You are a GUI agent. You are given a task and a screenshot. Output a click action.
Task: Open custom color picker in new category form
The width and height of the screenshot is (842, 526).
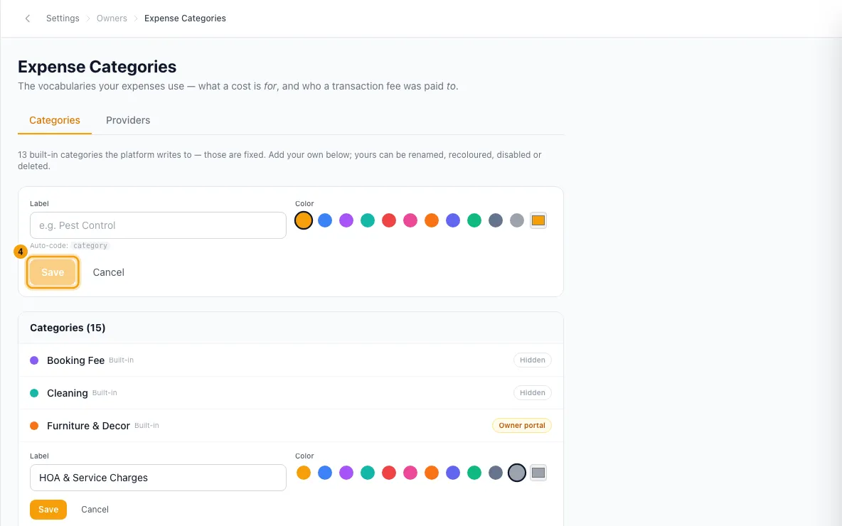pyautogui.click(x=538, y=220)
